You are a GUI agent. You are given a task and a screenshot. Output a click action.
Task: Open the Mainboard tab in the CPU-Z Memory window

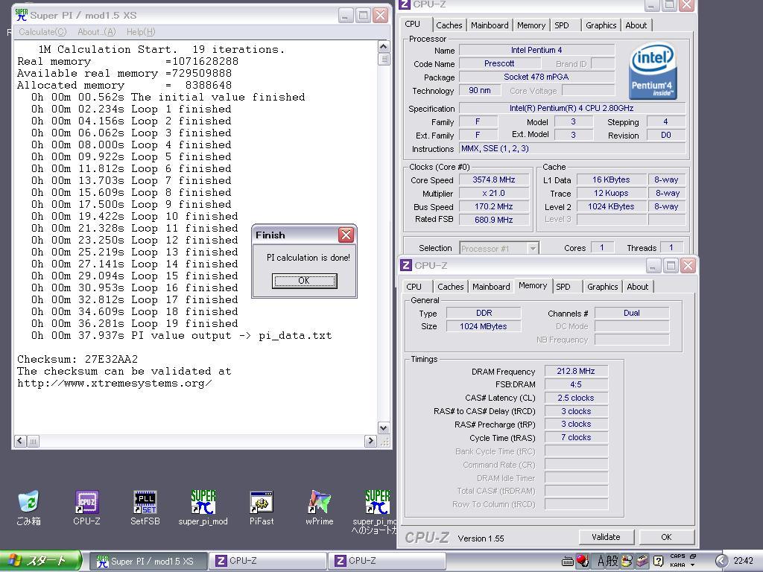pos(491,287)
